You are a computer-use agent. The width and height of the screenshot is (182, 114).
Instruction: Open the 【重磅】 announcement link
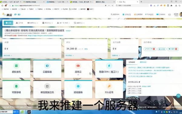[149, 68]
